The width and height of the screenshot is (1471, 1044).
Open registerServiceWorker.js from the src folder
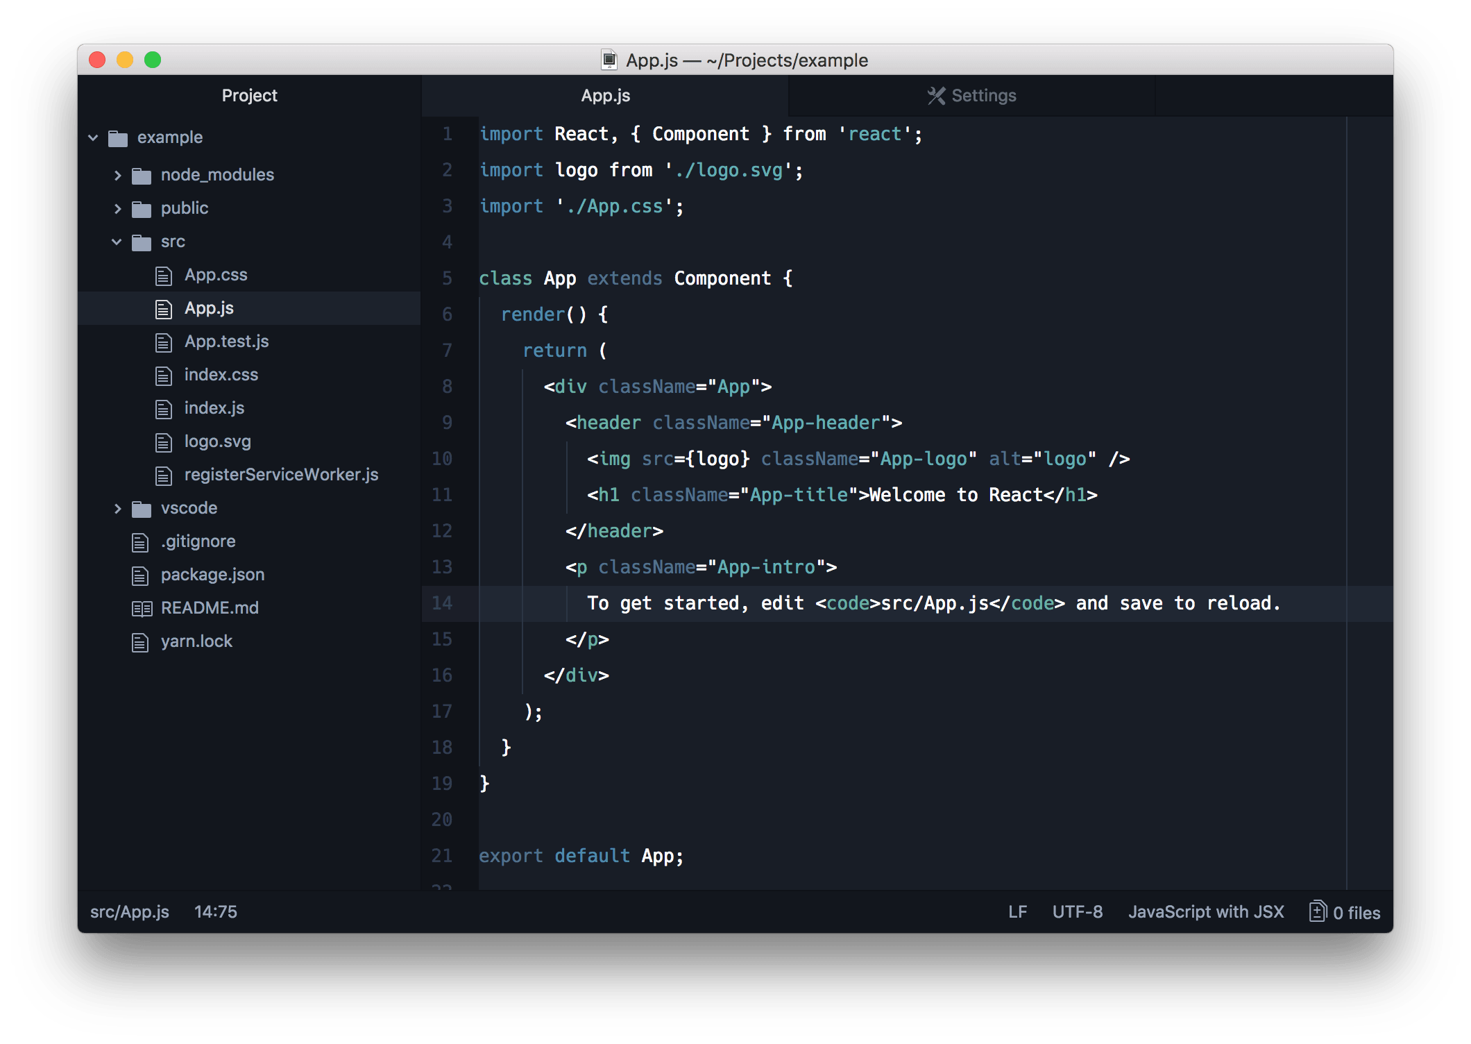click(x=281, y=475)
